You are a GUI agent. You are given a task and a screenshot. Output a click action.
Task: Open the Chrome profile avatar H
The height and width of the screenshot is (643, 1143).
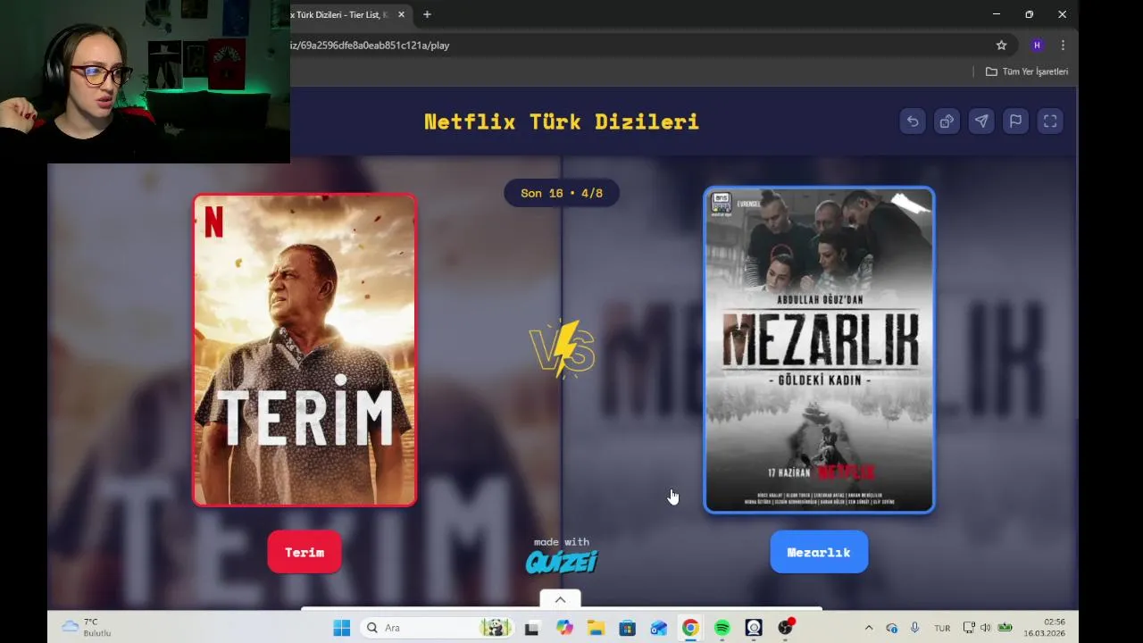tap(1037, 45)
